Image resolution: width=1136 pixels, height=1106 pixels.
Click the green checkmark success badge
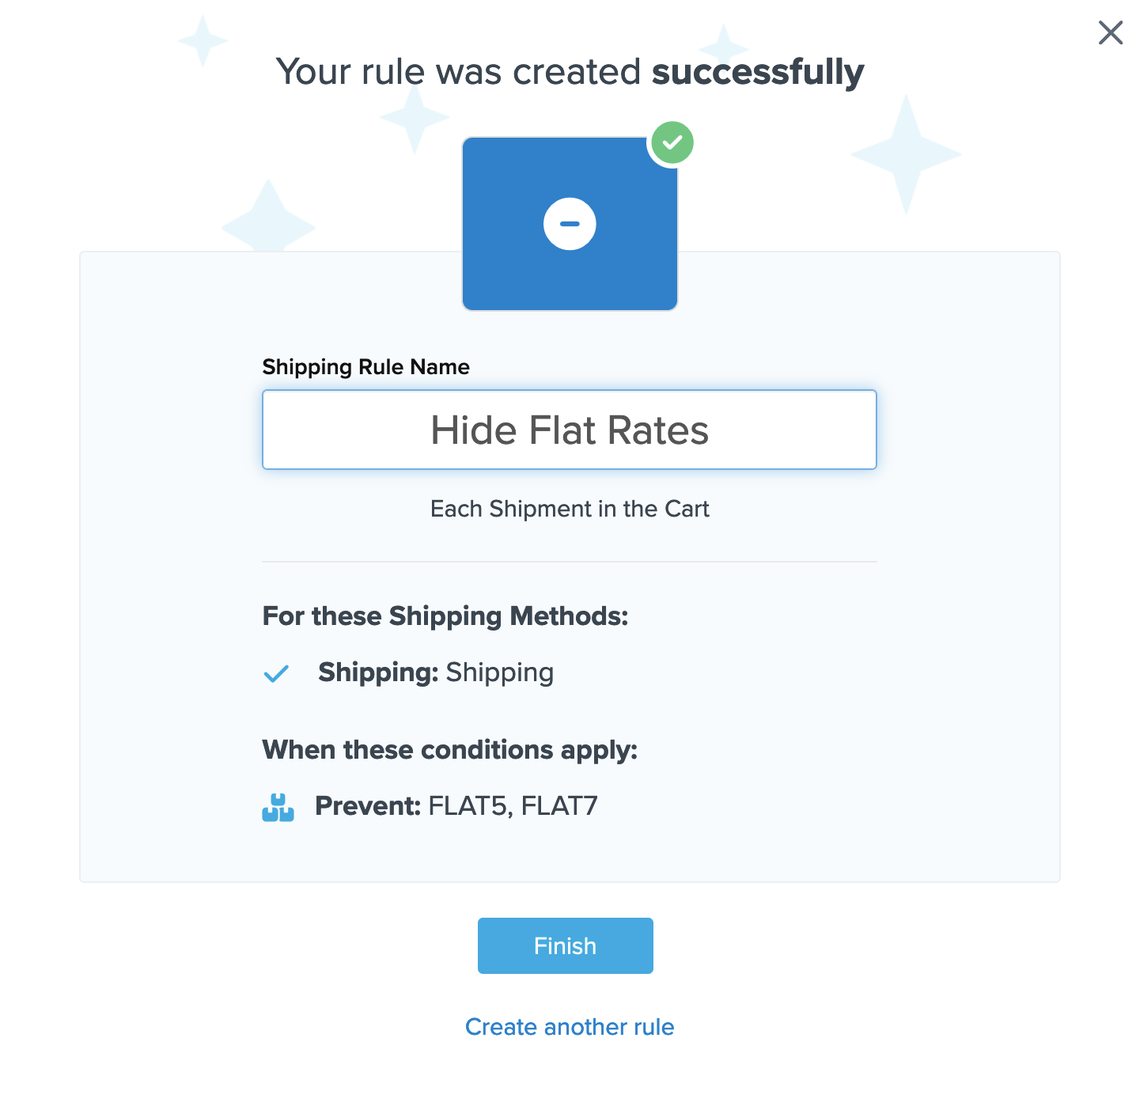click(x=672, y=142)
